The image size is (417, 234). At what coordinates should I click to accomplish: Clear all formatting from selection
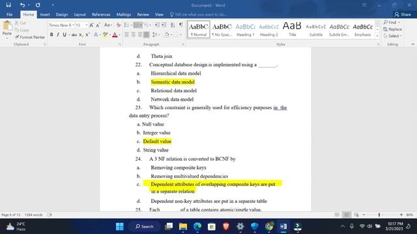click(x=119, y=25)
